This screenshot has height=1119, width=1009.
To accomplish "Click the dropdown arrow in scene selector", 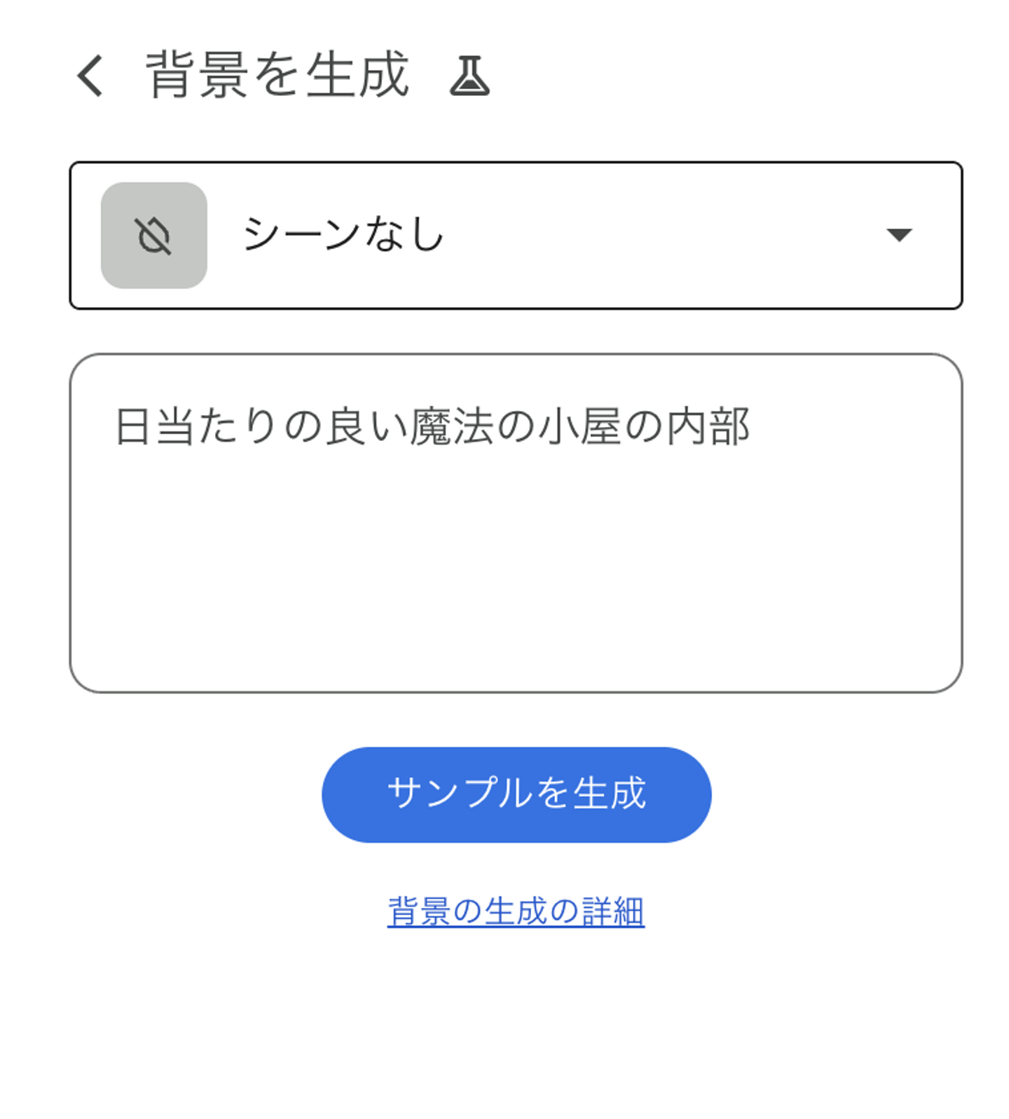I will [898, 234].
